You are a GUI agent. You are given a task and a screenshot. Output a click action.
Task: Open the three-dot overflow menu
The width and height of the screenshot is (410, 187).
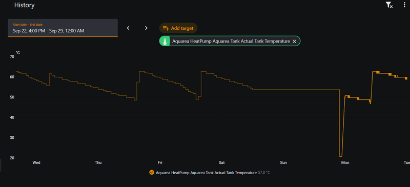404,5
